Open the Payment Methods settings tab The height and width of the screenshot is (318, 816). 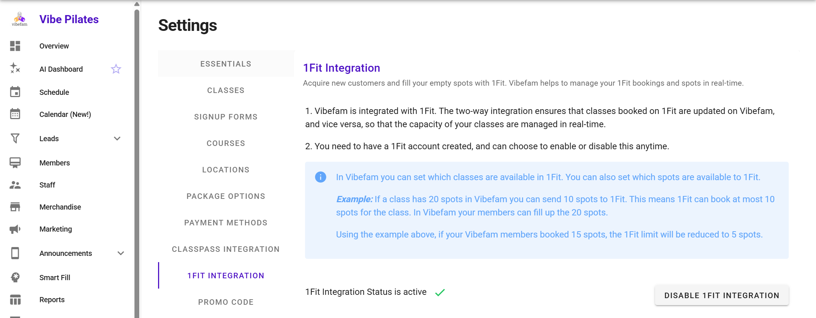tap(226, 222)
